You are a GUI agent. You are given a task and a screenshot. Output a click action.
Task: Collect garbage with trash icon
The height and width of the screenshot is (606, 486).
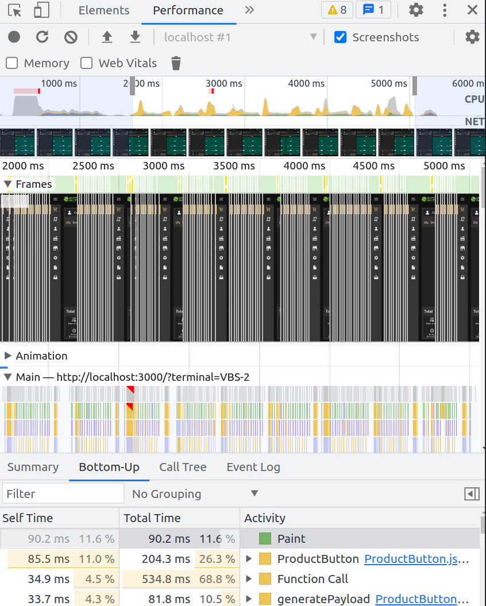(x=176, y=63)
